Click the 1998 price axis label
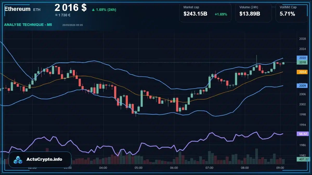This screenshot has height=175, width=312. click(x=302, y=114)
